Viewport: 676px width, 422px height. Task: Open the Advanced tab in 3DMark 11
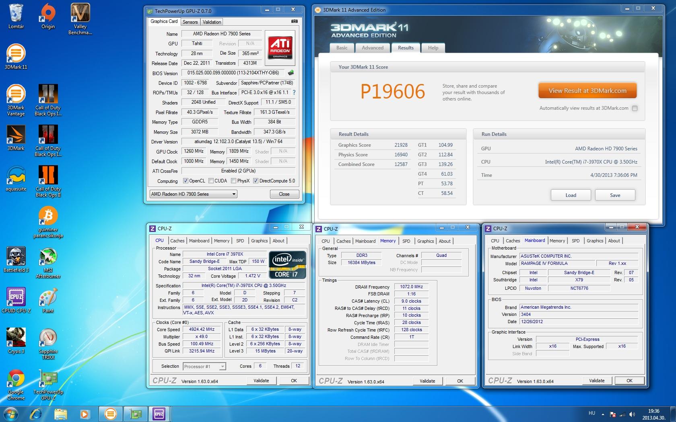tap(373, 48)
